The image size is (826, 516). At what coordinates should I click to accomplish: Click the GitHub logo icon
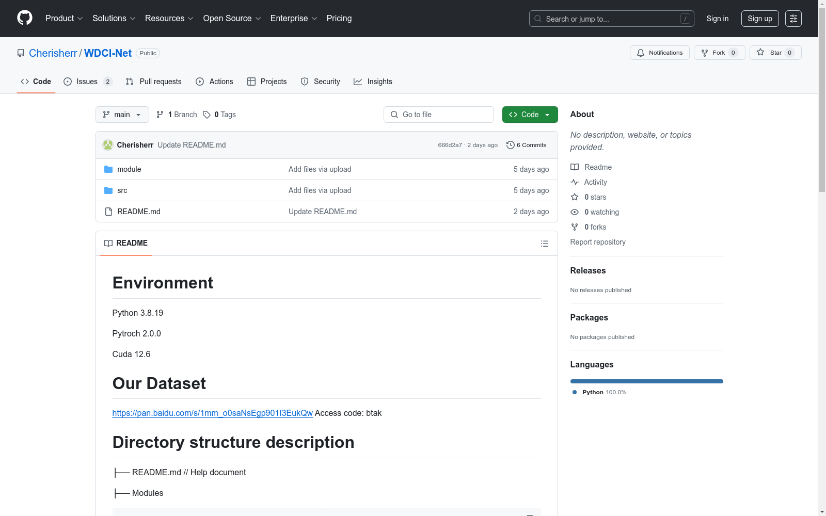[x=25, y=18]
